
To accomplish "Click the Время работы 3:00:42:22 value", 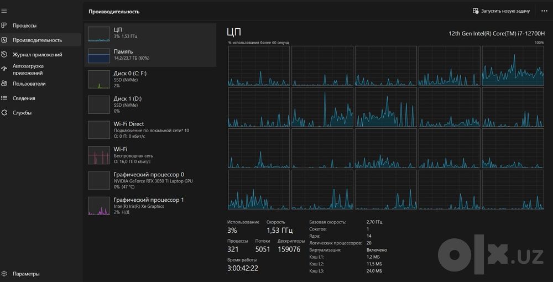I will pyautogui.click(x=243, y=268).
